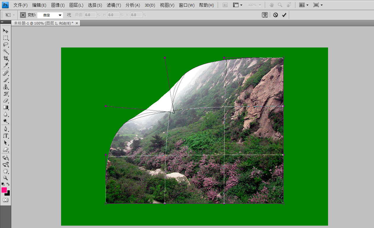The width and height of the screenshot is (374, 228).
Task: Select the Eraser tool
Action: coord(5,100)
